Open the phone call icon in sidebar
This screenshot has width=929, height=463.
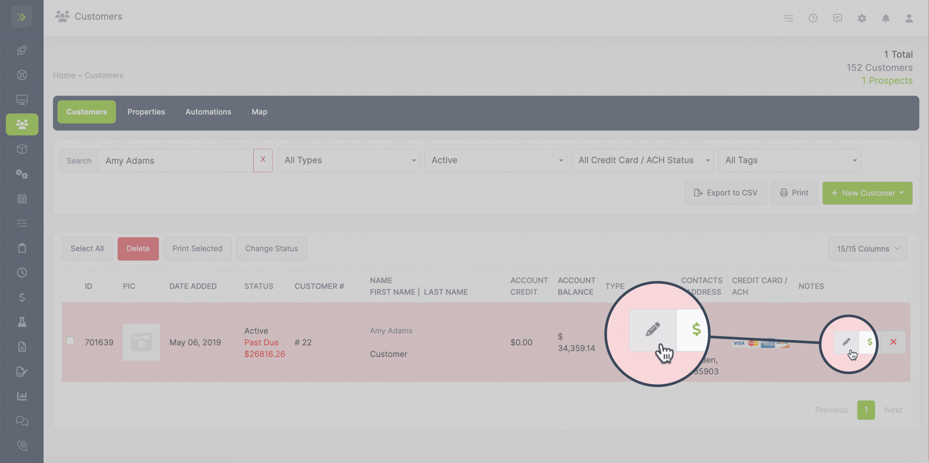coord(22,446)
